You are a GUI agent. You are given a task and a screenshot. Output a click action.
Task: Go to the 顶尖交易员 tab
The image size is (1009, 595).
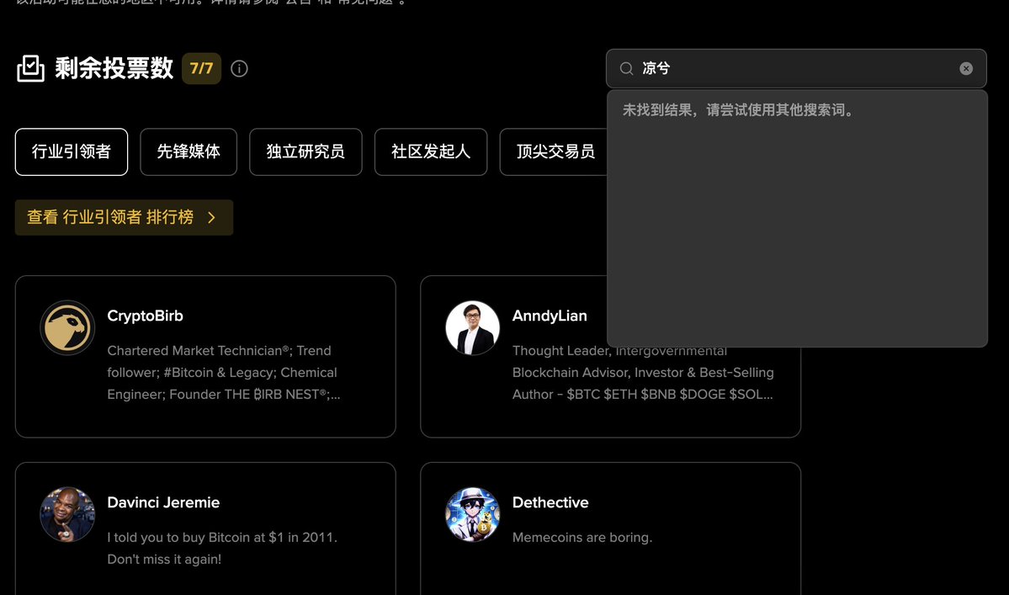coord(554,151)
